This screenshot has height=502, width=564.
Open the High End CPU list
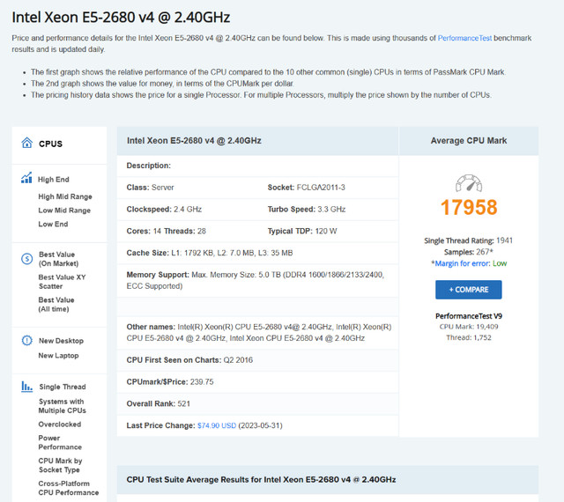[54, 180]
